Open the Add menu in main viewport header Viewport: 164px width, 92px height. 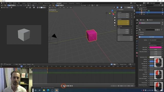[x=67, y=7]
